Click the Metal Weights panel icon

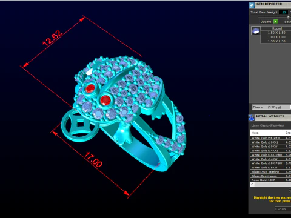(252, 117)
